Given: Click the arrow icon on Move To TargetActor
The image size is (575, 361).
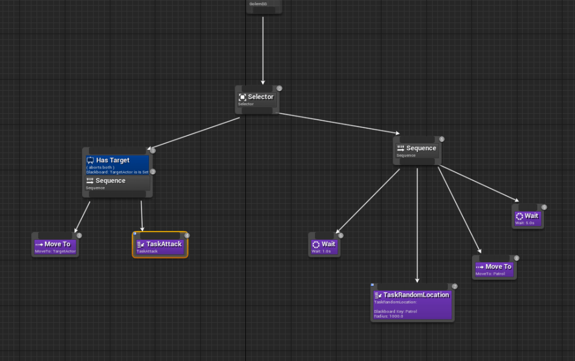Looking at the screenshot, I should coord(39,244).
